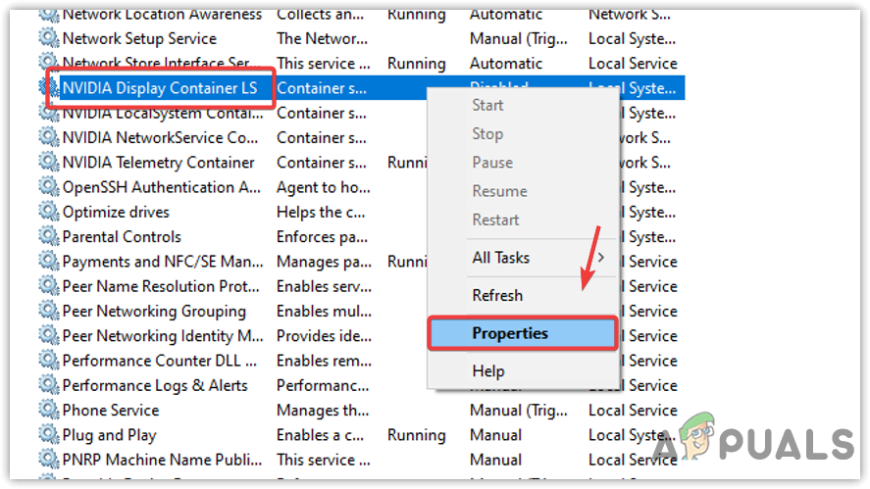This screenshot has width=870, height=489.
Task: Click the gear icon beside Network Setup Service
Action: pos(49,38)
